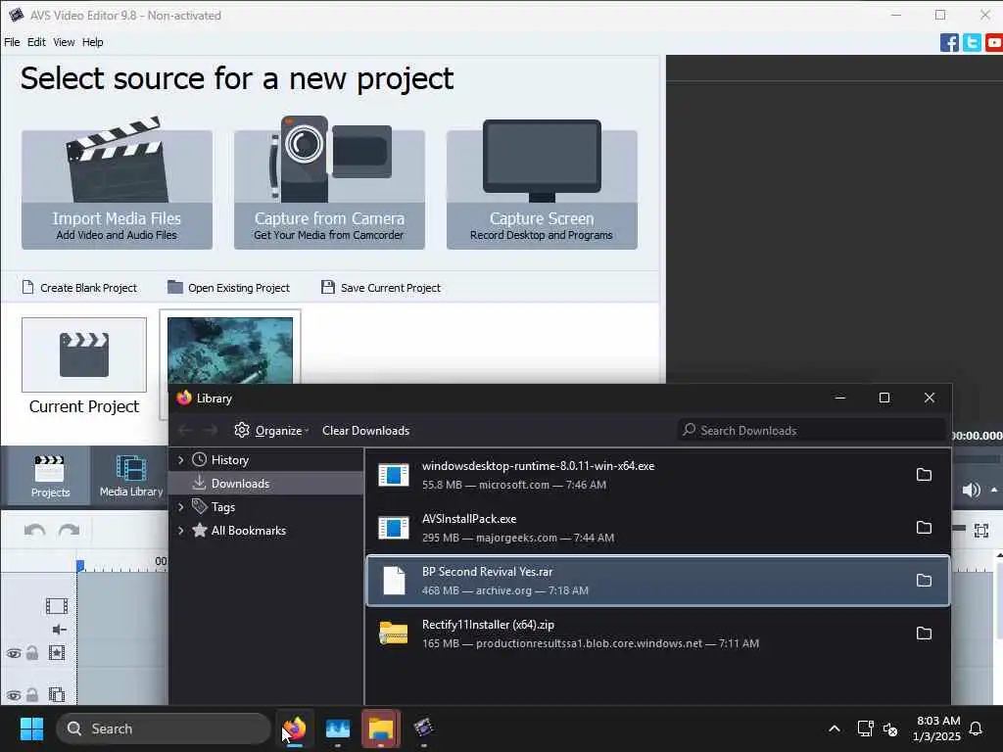Image resolution: width=1003 pixels, height=752 pixels.
Task: Toggle visibility eye of the overlay track
Action: point(14,695)
